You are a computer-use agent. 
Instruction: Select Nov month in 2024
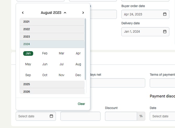point(61,75)
